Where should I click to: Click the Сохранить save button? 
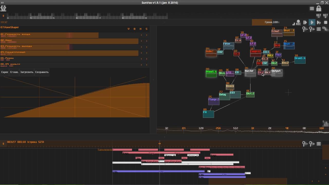[42, 72]
